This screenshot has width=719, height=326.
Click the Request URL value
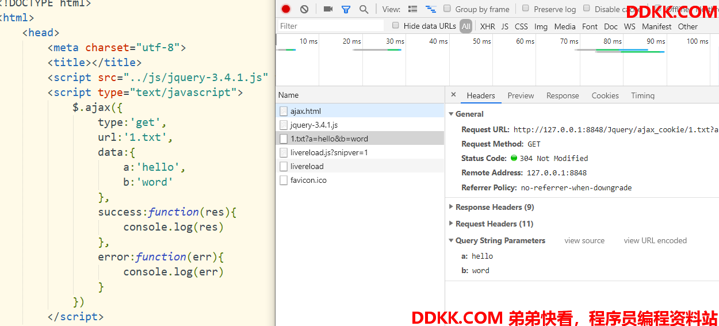(616, 130)
